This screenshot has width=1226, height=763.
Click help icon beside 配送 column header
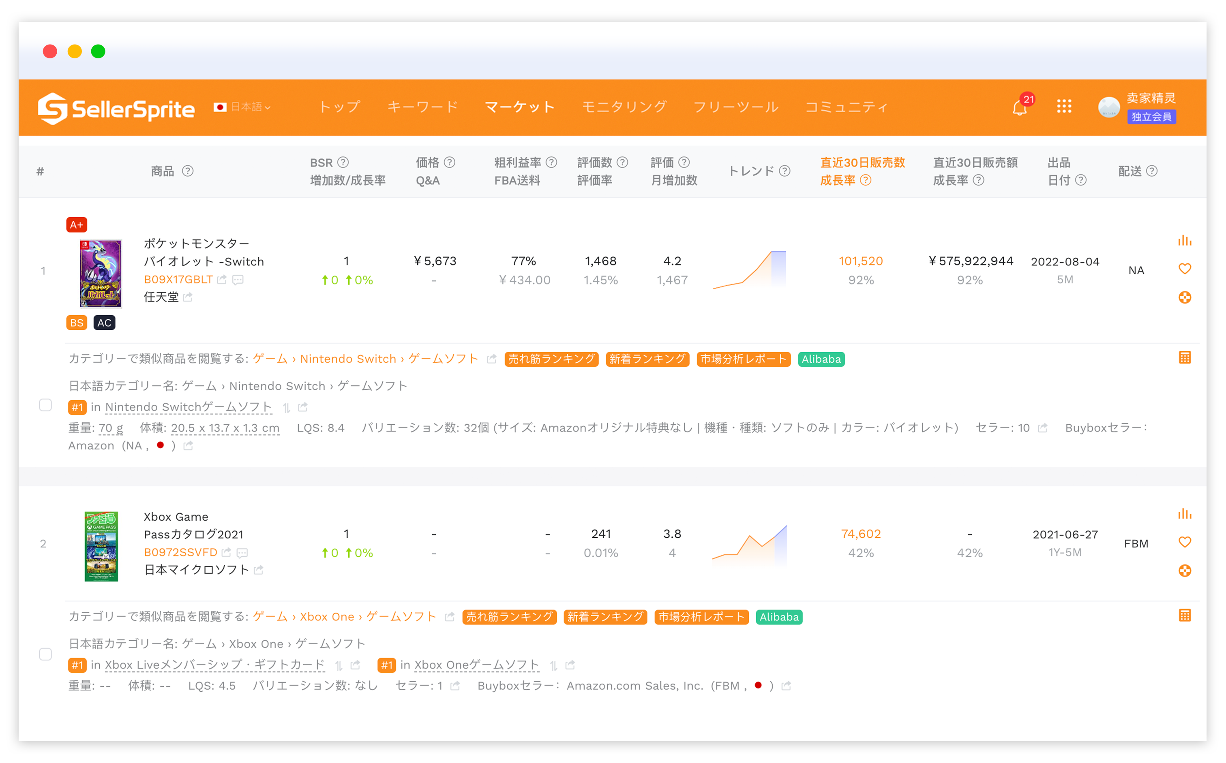(1152, 171)
